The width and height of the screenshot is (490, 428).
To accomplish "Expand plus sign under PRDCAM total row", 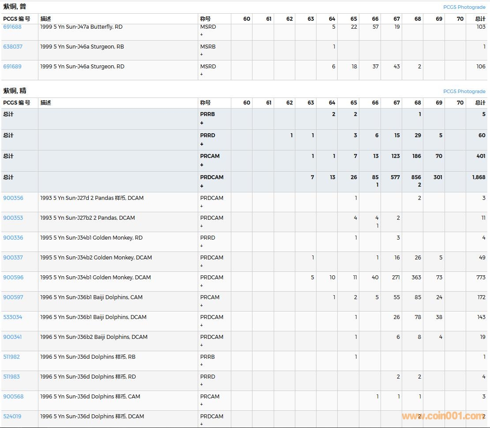I will tap(202, 186).
